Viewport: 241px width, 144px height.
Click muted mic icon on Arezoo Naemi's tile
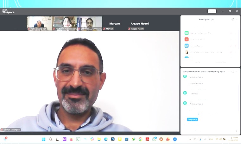click(129, 29)
